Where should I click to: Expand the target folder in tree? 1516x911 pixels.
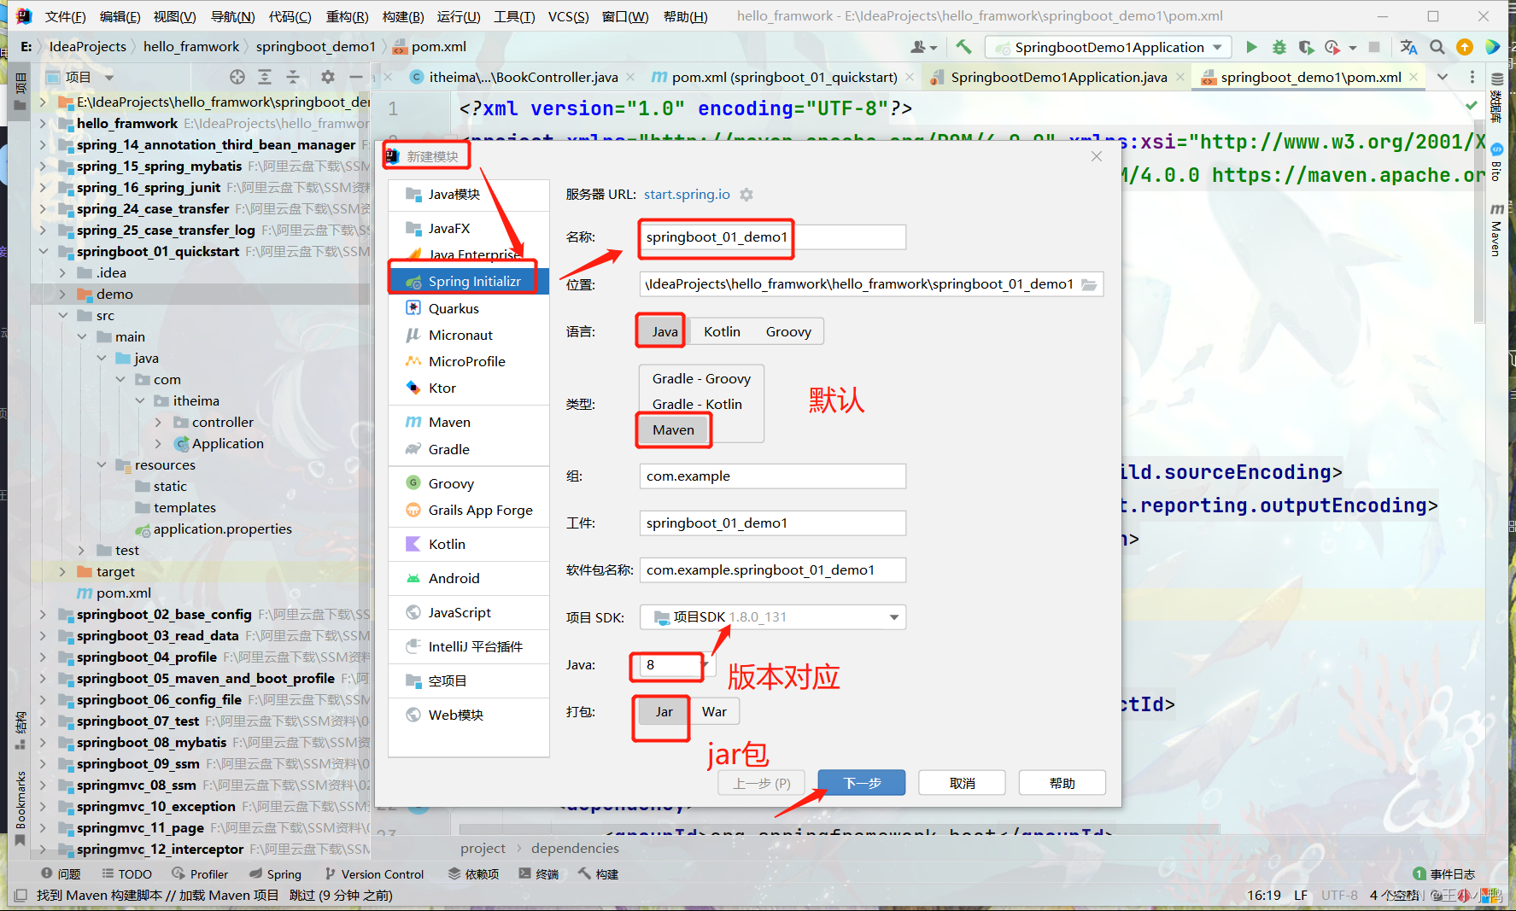[62, 571]
